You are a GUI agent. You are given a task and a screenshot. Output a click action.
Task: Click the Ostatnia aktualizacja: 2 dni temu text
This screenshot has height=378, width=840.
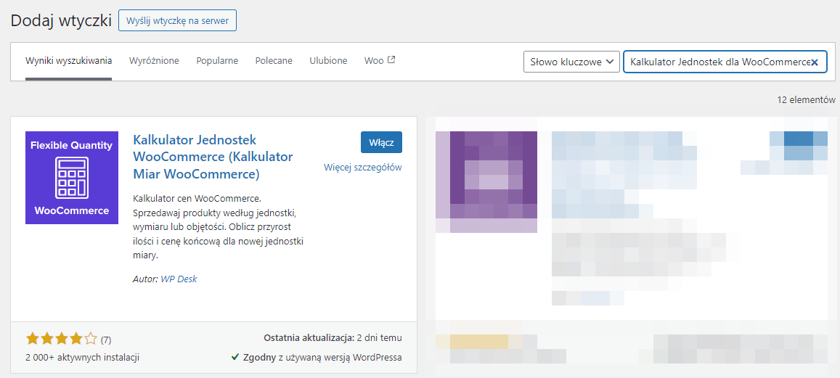click(x=333, y=338)
